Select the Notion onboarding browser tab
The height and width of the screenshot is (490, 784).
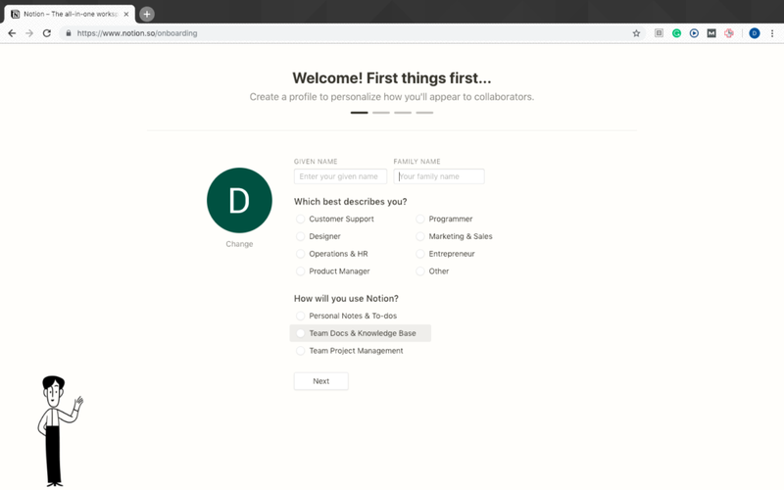click(70, 14)
